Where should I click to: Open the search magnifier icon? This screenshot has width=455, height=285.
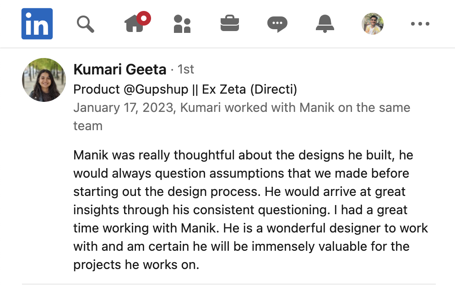[85, 24]
